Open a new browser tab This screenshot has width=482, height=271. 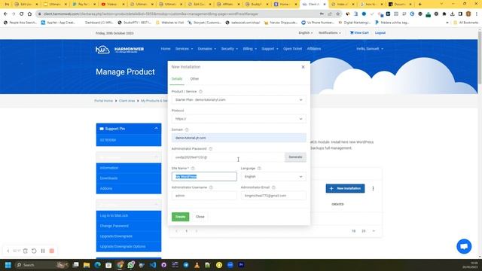(x=420, y=5)
